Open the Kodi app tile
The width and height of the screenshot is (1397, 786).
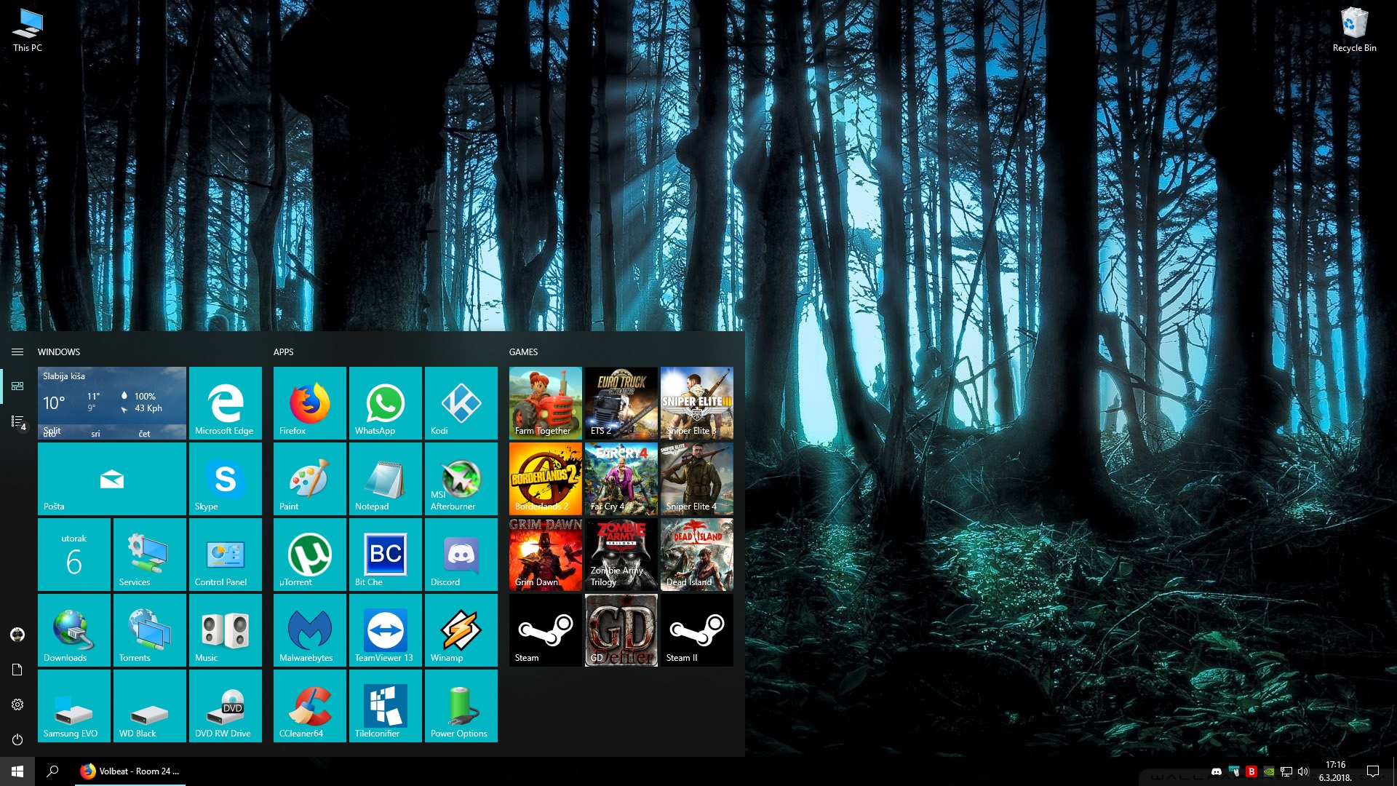point(461,403)
